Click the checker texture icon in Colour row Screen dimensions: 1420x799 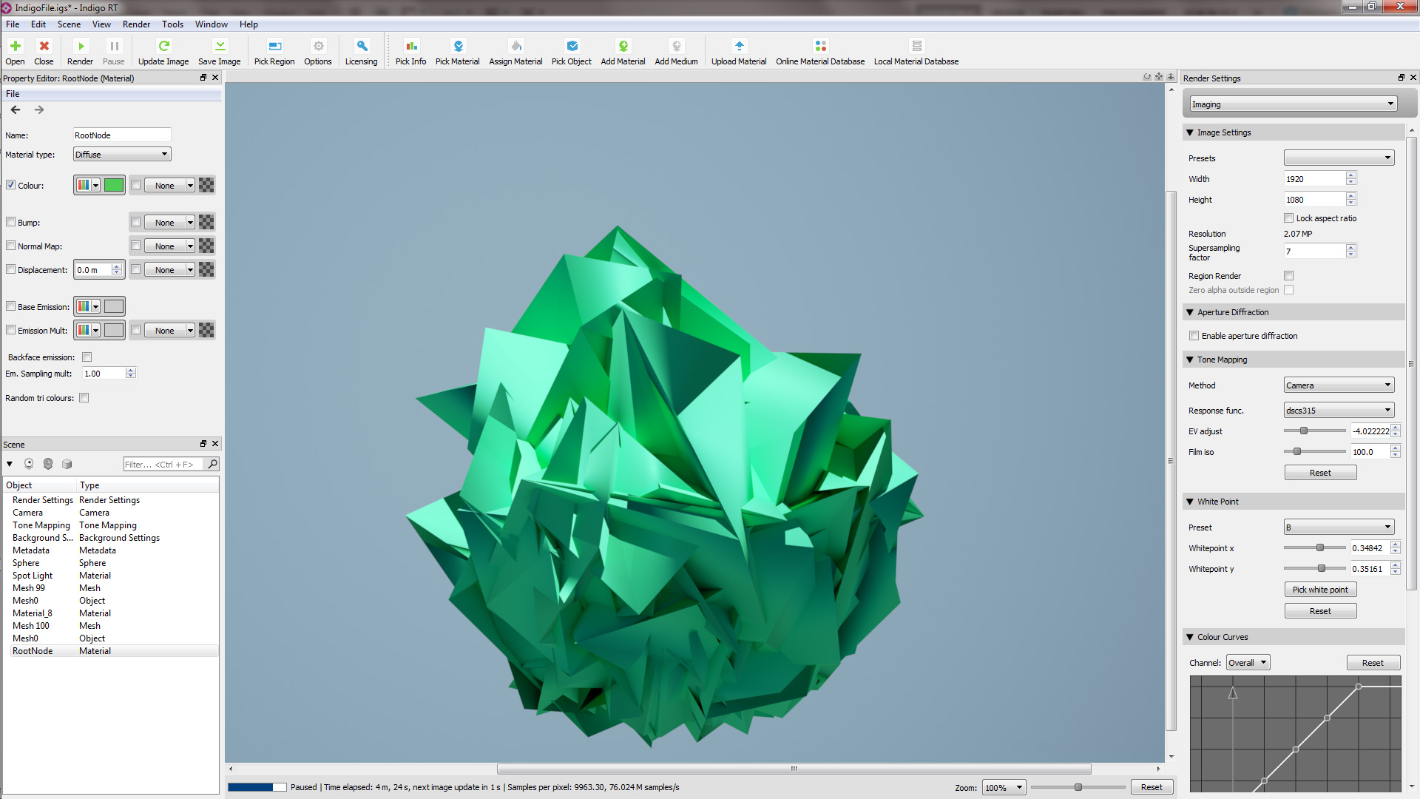tap(206, 185)
